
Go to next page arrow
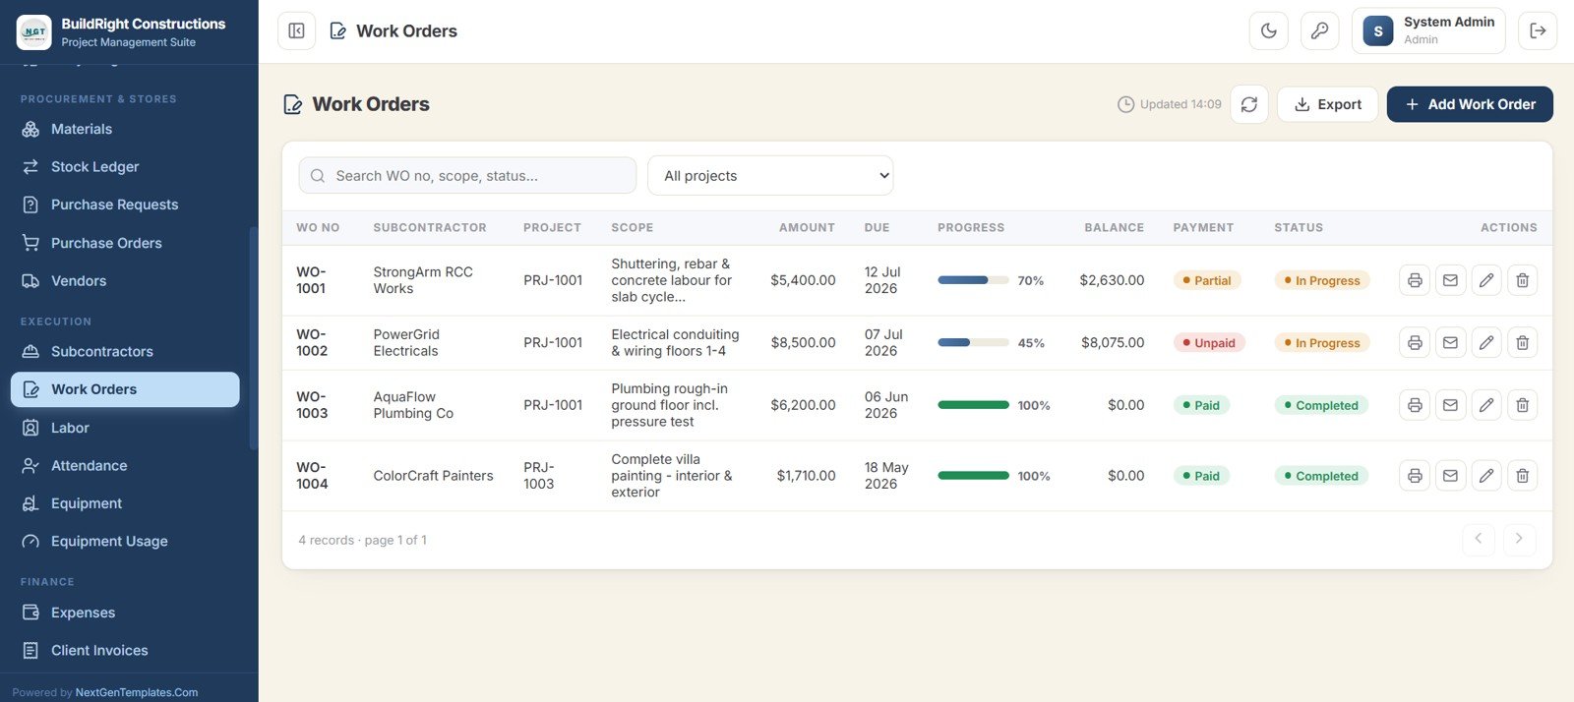(x=1520, y=539)
